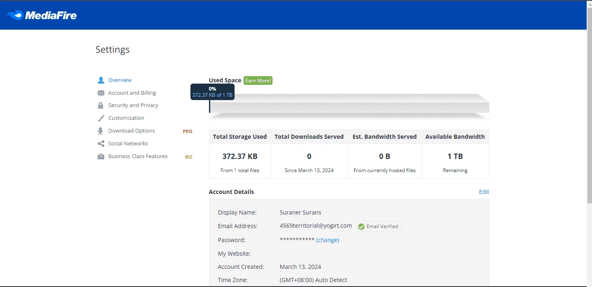Click the BIZ badge beside Business Class
592x287 pixels.
(x=188, y=157)
